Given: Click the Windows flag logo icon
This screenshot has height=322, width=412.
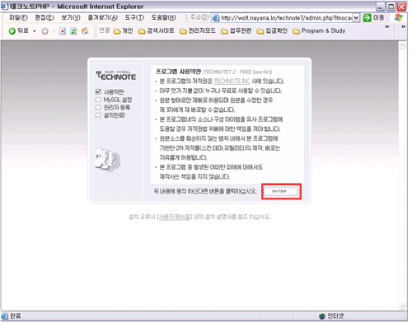Looking at the screenshot, I should pos(398,18).
